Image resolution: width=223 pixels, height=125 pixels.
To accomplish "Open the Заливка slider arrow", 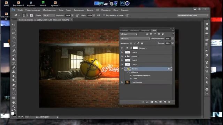I will pyautogui.click(x=172, y=43).
